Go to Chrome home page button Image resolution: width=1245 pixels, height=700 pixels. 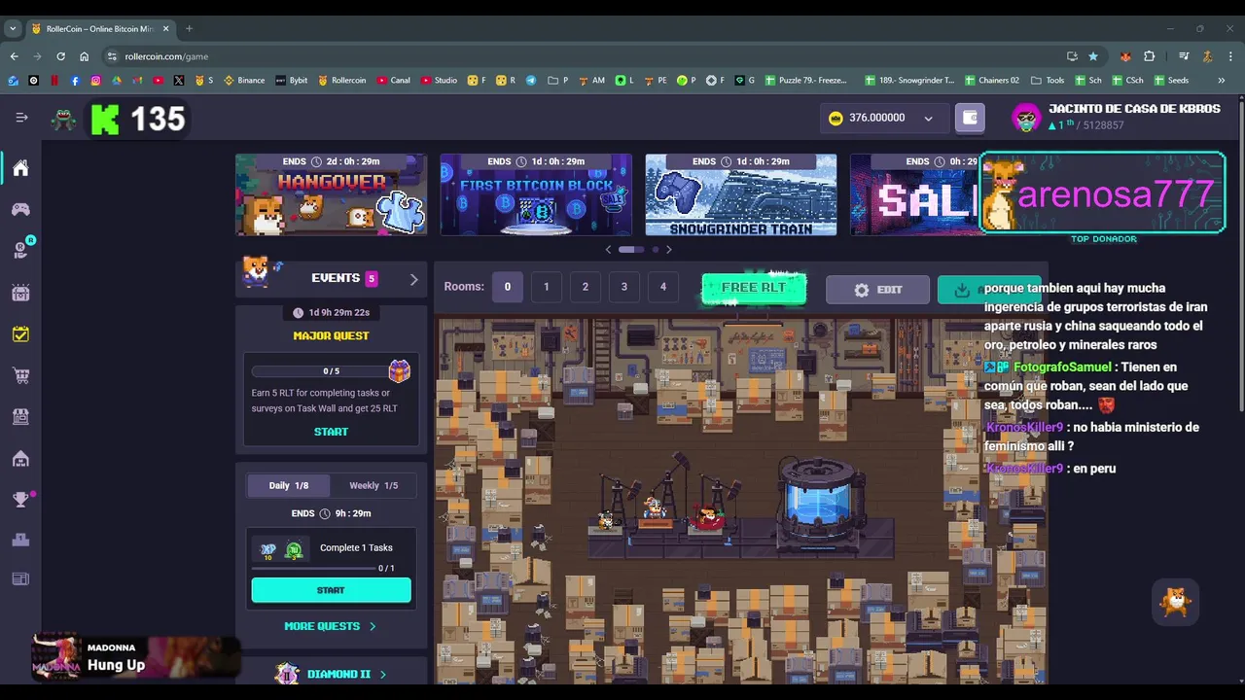[x=84, y=56]
